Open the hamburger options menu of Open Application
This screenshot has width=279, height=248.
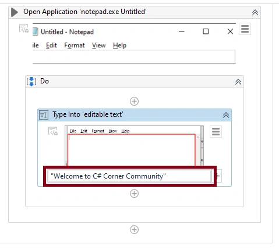(245, 29)
